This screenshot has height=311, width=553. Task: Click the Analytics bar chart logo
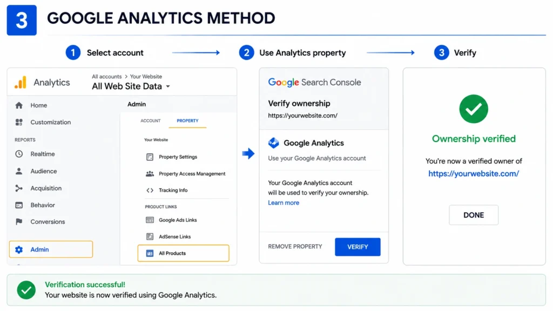tap(21, 82)
